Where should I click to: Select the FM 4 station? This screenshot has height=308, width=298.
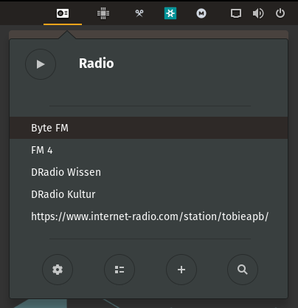point(148,150)
